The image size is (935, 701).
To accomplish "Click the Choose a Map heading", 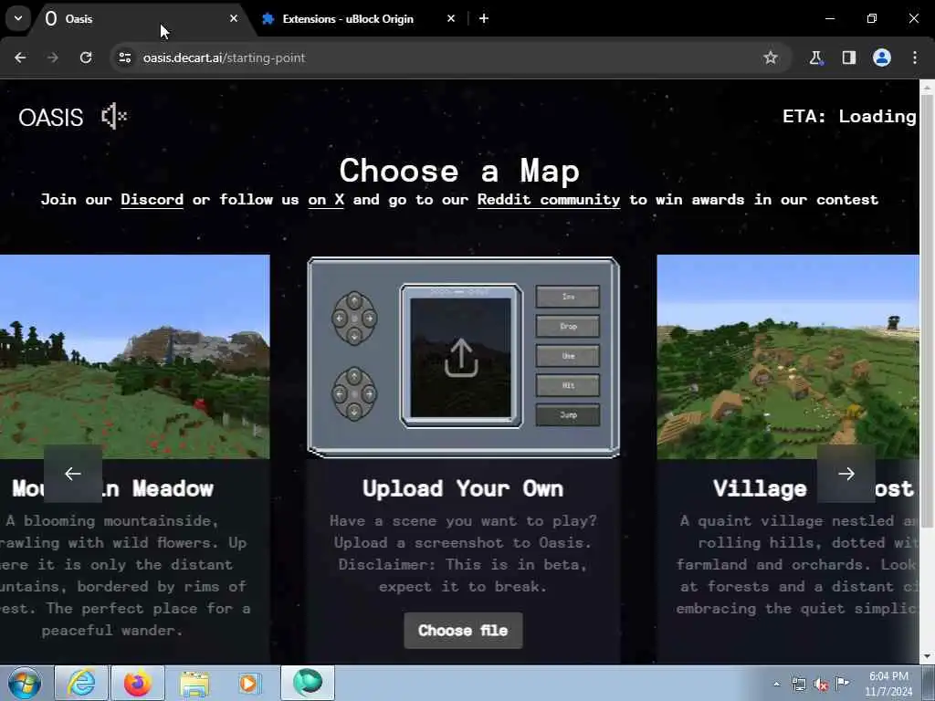I will (x=460, y=171).
